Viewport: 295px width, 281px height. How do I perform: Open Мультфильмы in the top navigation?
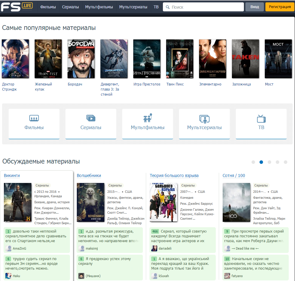(99, 7)
